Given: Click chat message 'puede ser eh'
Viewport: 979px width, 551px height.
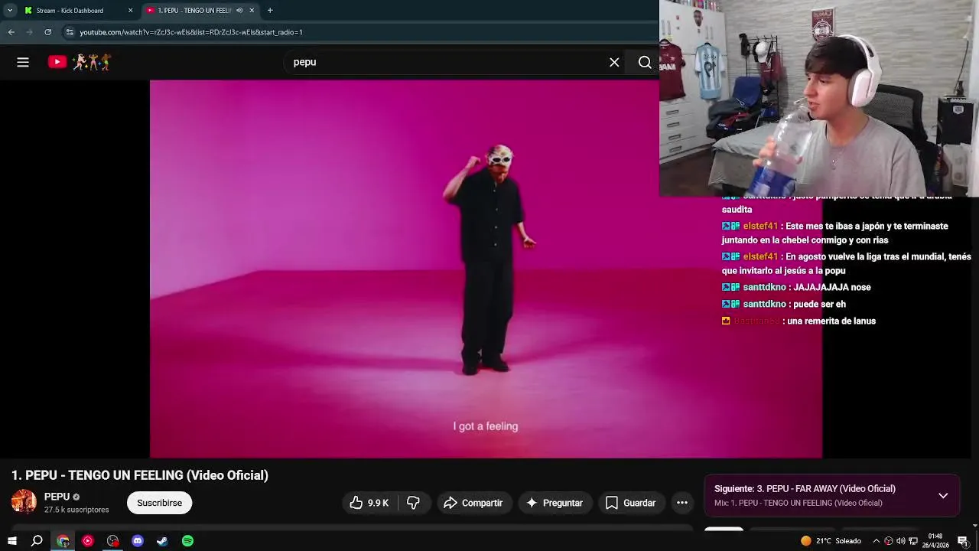Looking at the screenshot, I should coord(820,304).
